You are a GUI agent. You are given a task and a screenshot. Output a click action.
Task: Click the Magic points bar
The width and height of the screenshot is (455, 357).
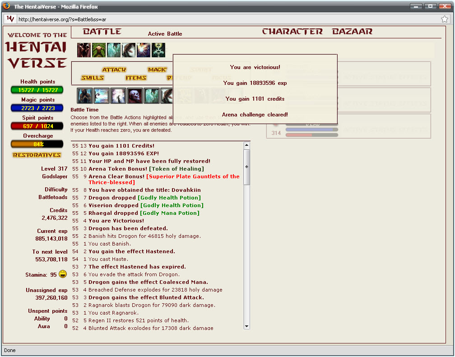tap(37, 108)
